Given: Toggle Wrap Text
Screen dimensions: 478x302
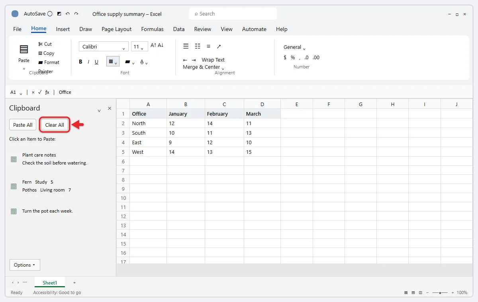Looking at the screenshot, I should click(x=213, y=60).
